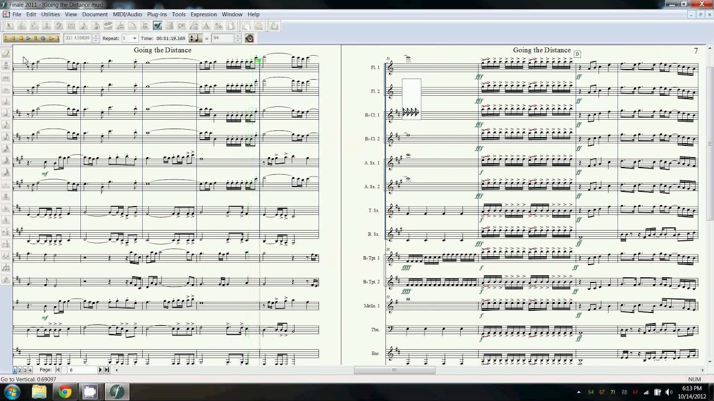Select the Page Layout tool
714x401 pixels.
230,26
